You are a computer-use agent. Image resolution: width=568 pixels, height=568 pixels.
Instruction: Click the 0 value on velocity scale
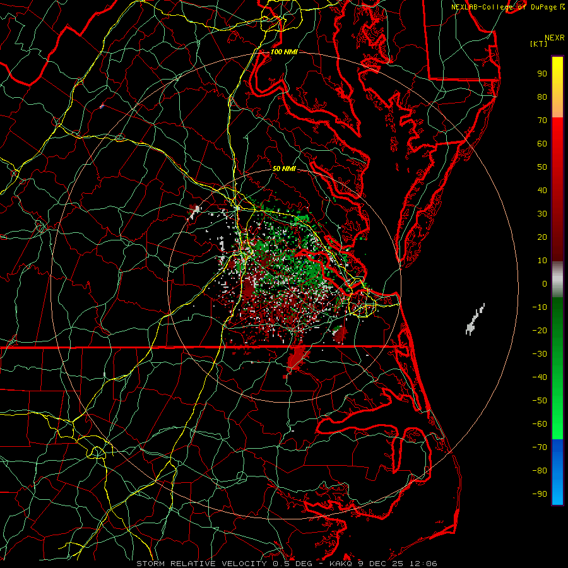pyautogui.click(x=545, y=283)
